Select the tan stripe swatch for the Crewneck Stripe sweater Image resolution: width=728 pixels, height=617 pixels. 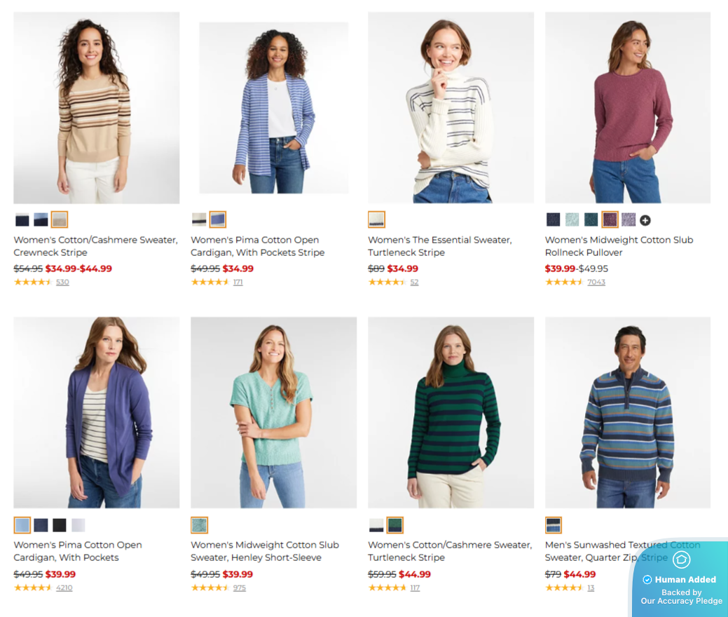tap(59, 219)
